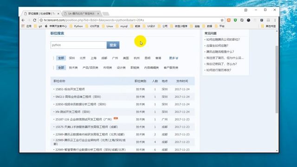Switch to the 职位搜索 browser tab
The width and height of the screenshot is (297, 167).
coord(41,13)
